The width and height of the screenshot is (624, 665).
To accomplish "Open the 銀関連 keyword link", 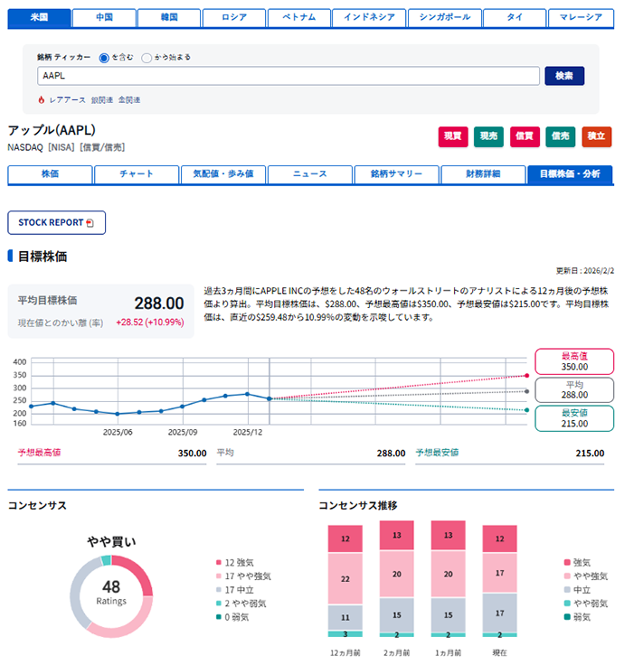I will (102, 100).
